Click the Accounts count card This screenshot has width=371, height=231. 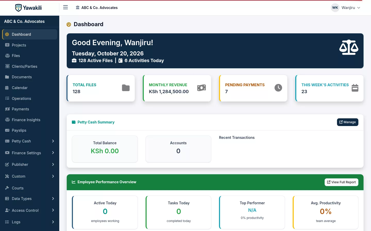point(178,149)
